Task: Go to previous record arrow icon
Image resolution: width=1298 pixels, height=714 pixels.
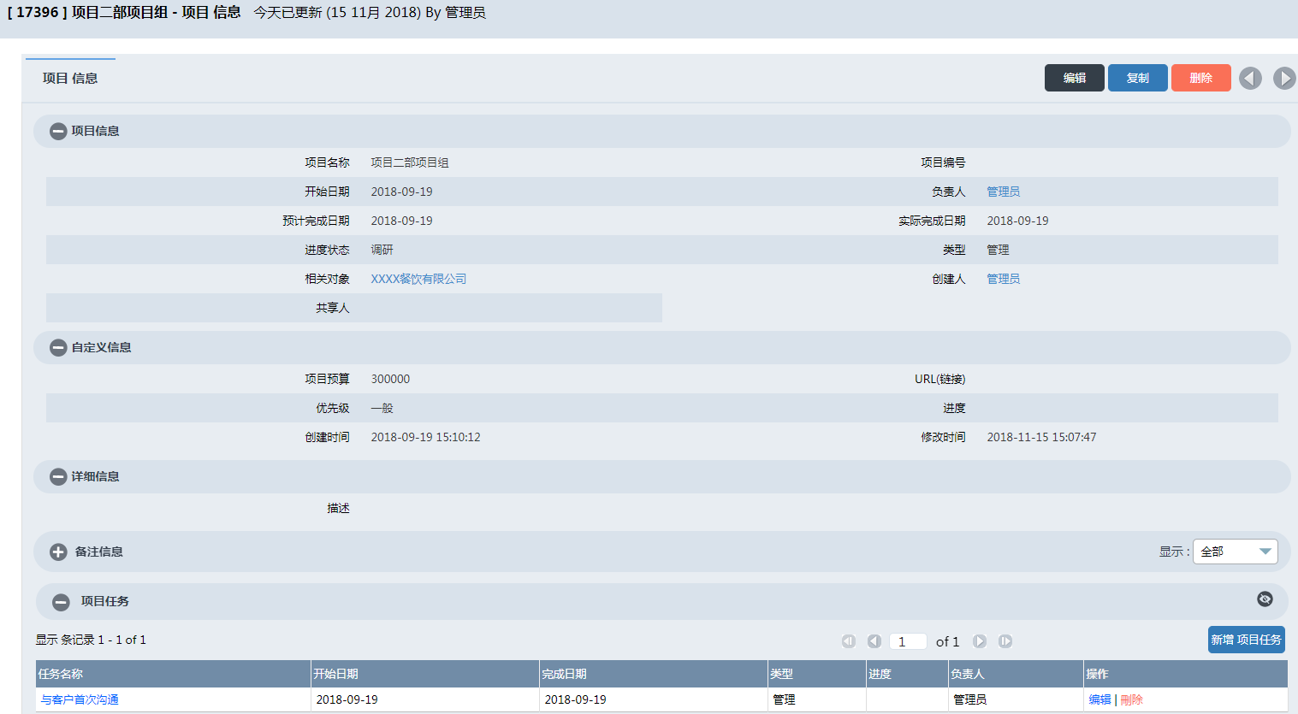Action: [x=1250, y=79]
